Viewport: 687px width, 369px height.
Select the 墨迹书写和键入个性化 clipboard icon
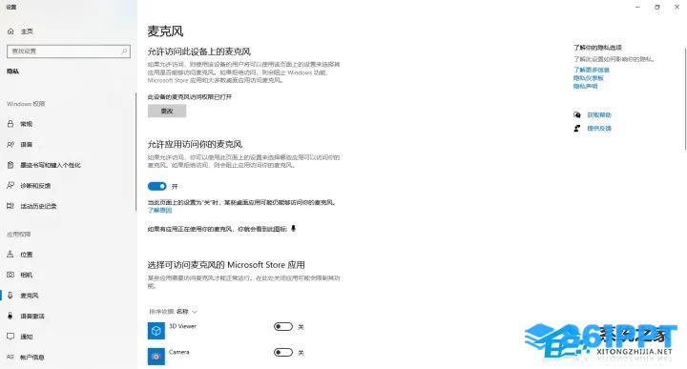10,165
